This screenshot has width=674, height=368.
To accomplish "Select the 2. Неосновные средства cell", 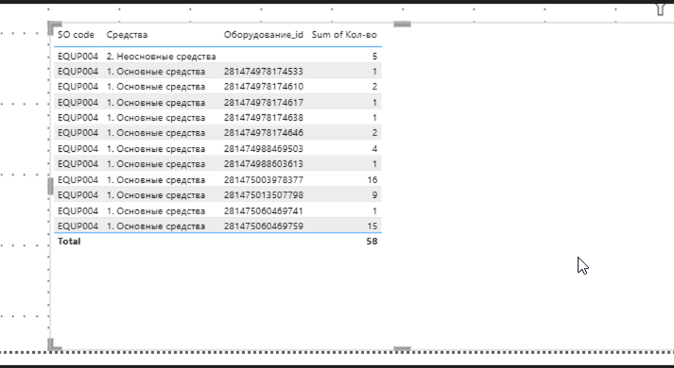I will pyautogui.click(x=162, y=57).
